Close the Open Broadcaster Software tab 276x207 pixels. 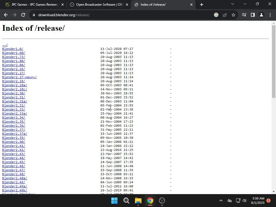coord(127,5)
